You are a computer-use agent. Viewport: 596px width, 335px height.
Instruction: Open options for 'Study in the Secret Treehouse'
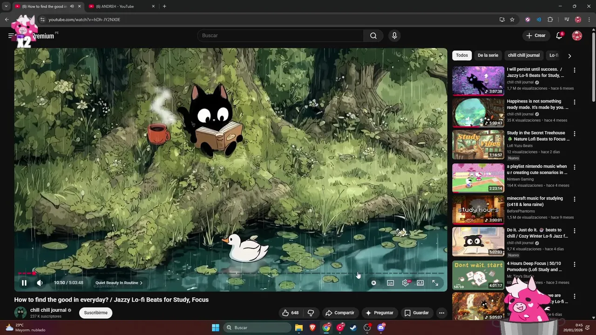(x=574, y=134)
